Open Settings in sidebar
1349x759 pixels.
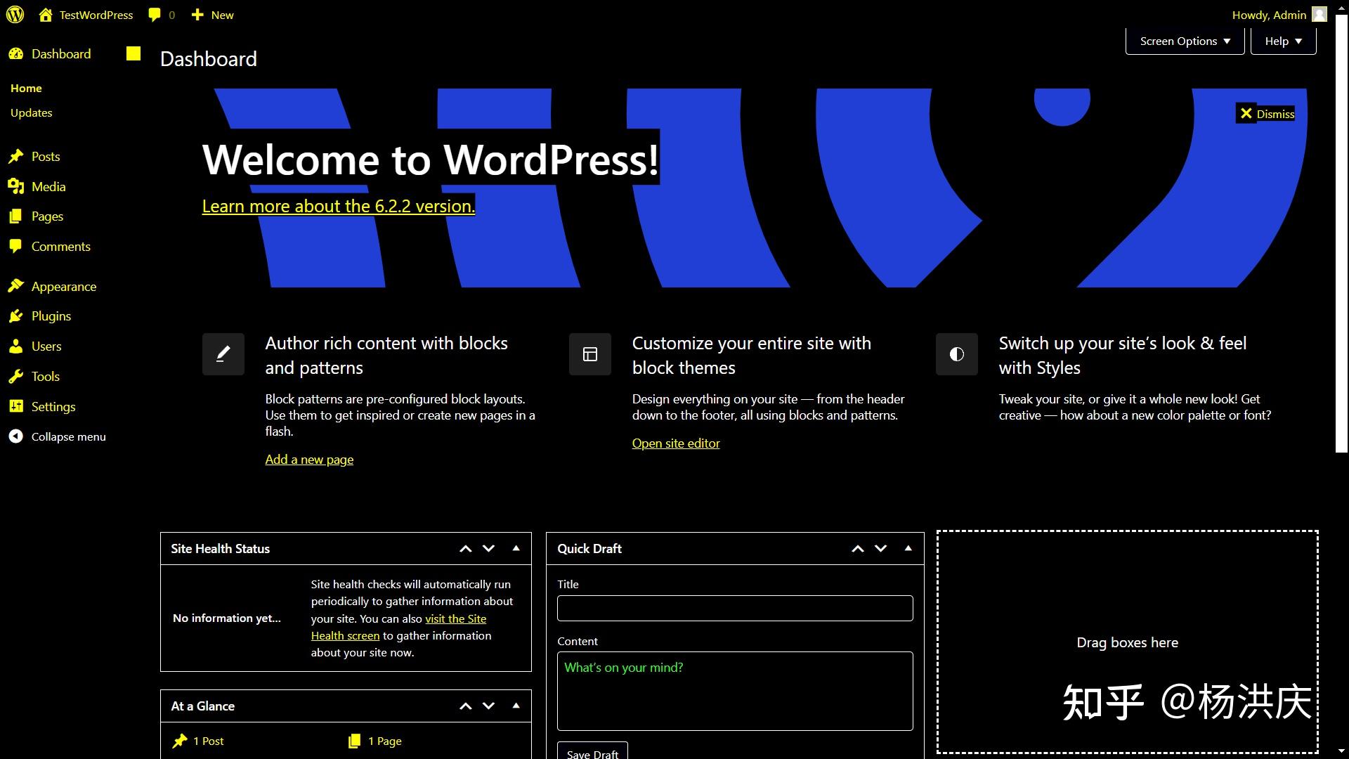click(53, 407)
